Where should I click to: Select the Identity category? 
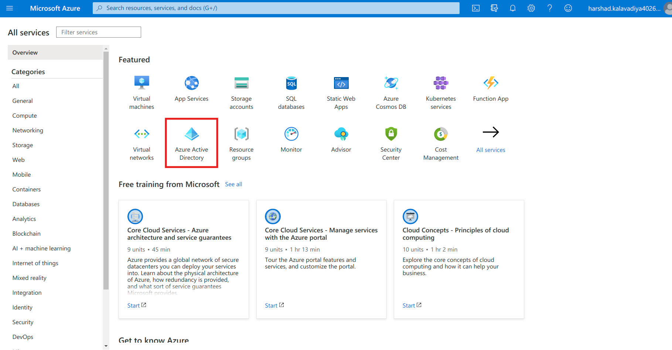(23, 307)
